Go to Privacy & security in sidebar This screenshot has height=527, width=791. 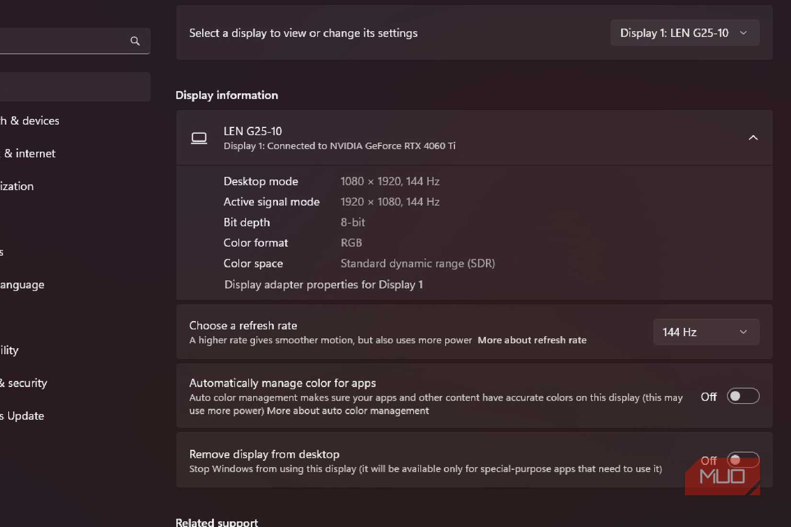pos(23,383)
